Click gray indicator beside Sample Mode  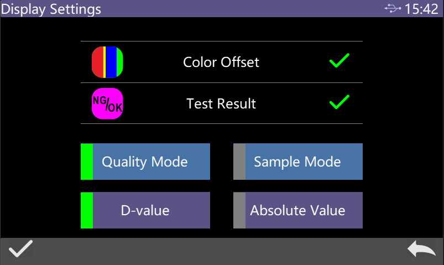[239, 162]
